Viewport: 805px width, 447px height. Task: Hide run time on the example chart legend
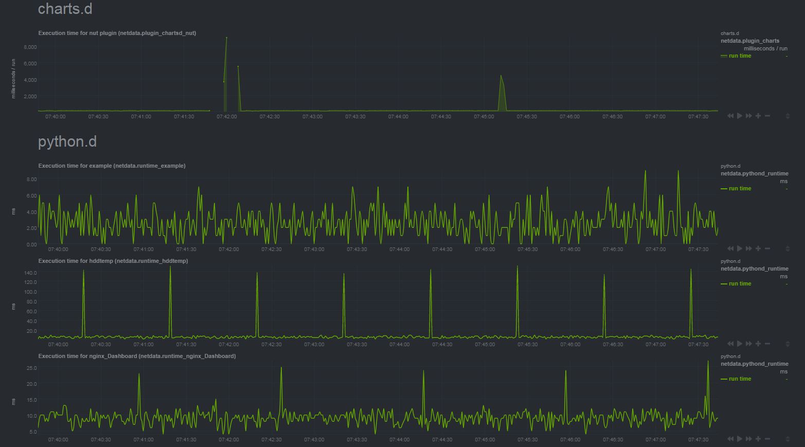740,188
